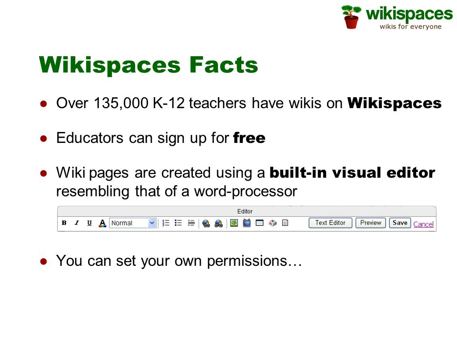Toggle italic formatting in the editor

(x=77, y=223)
